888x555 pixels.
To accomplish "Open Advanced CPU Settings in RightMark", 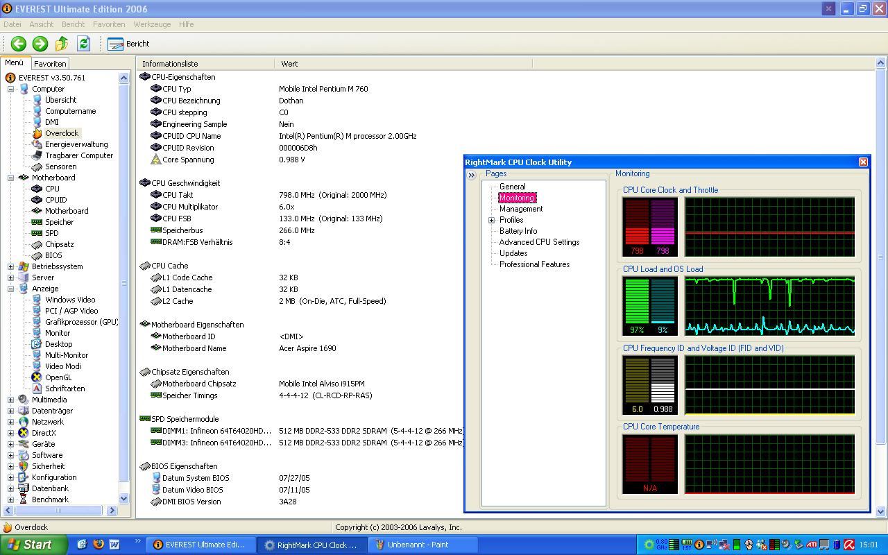I will tap(539, 242).
